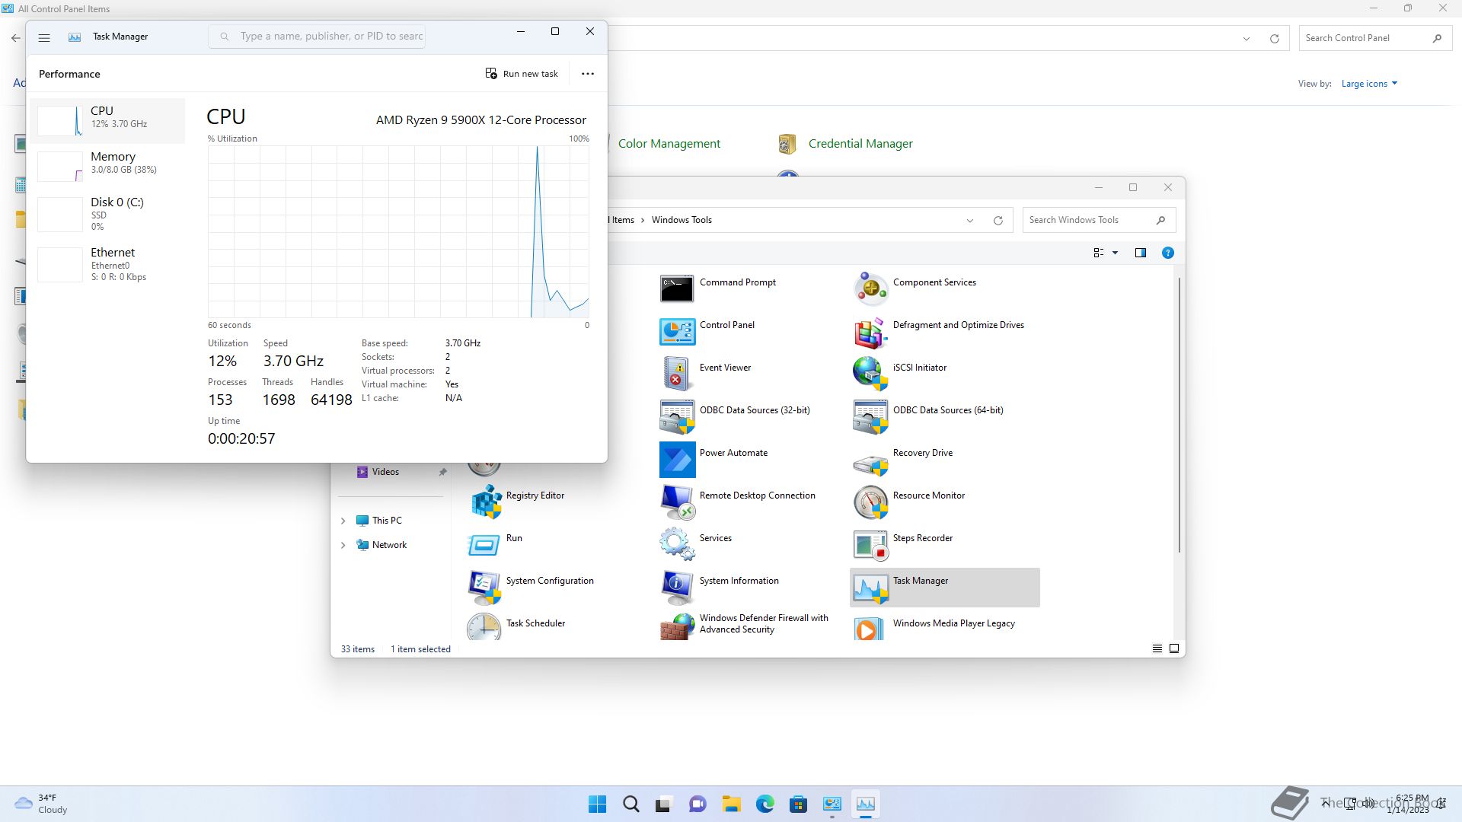Open ODBC Data Sources (64-bit) icon
The image size is (1462, 822).
click(x=870, y=417)
